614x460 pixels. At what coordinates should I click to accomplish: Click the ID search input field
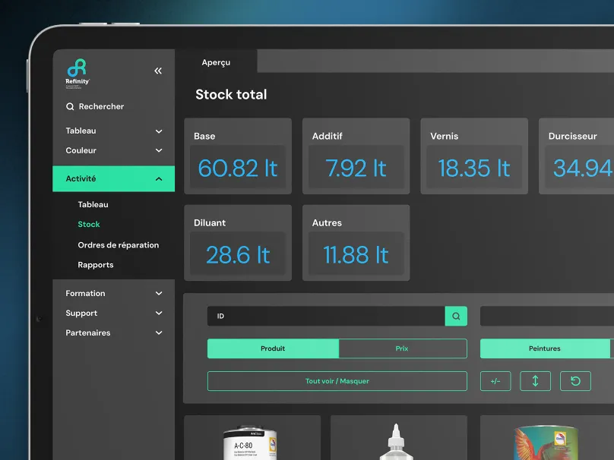tap(325, 316)
